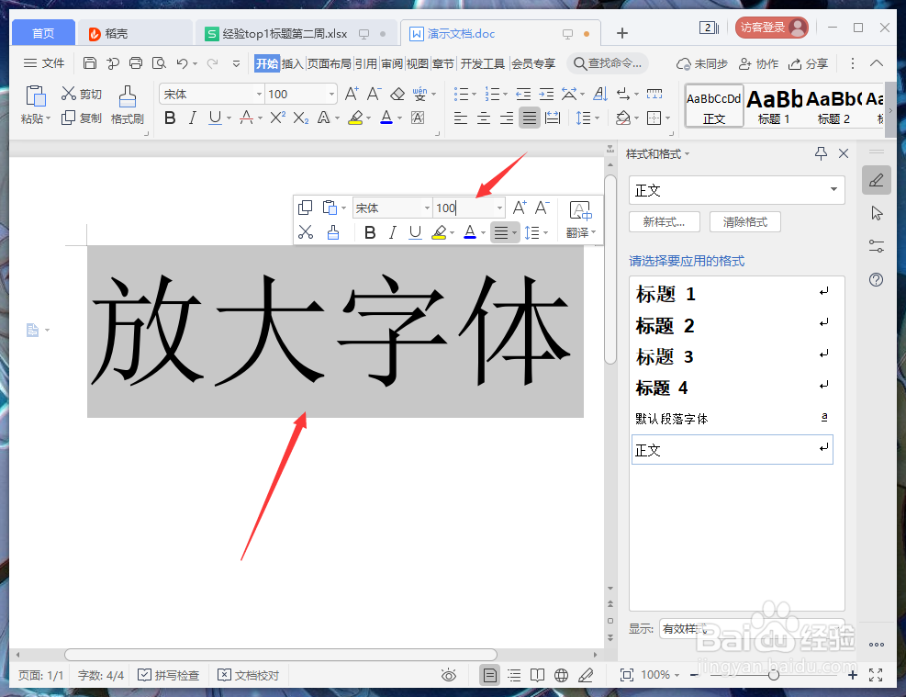Click the eye-protection mode icon in status bar
Screen dimensions: 906x697
coord(448,674)
